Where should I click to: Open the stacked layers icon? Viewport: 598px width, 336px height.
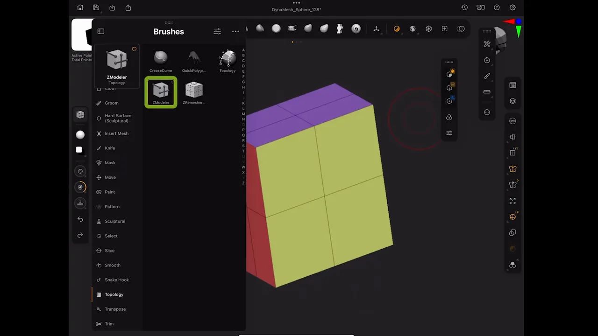tap(513, 101)
